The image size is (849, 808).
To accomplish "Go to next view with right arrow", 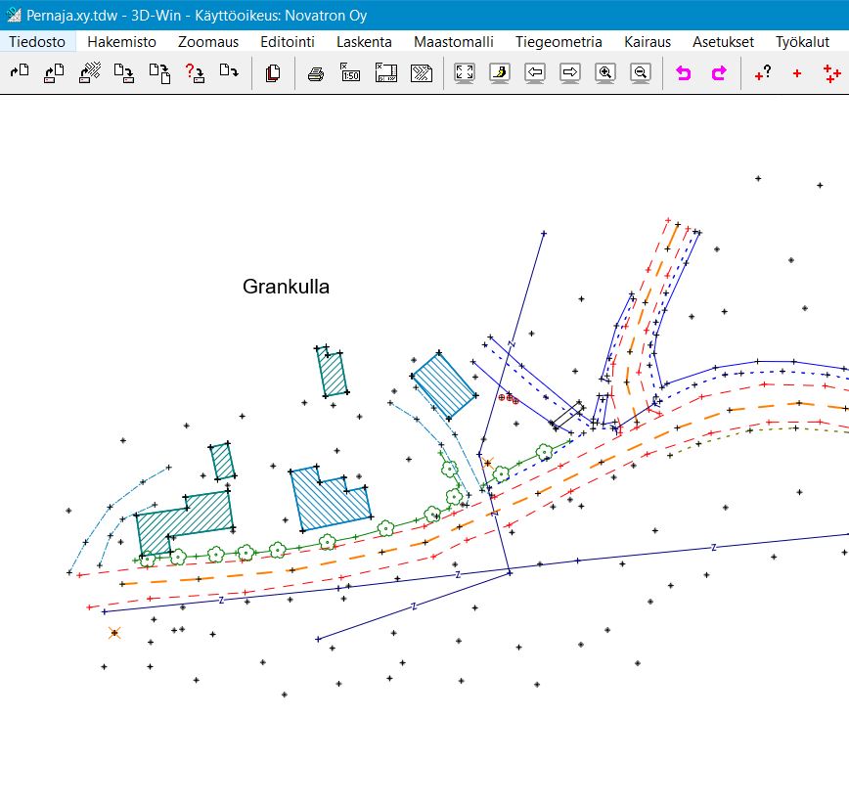I will point(570,72).
